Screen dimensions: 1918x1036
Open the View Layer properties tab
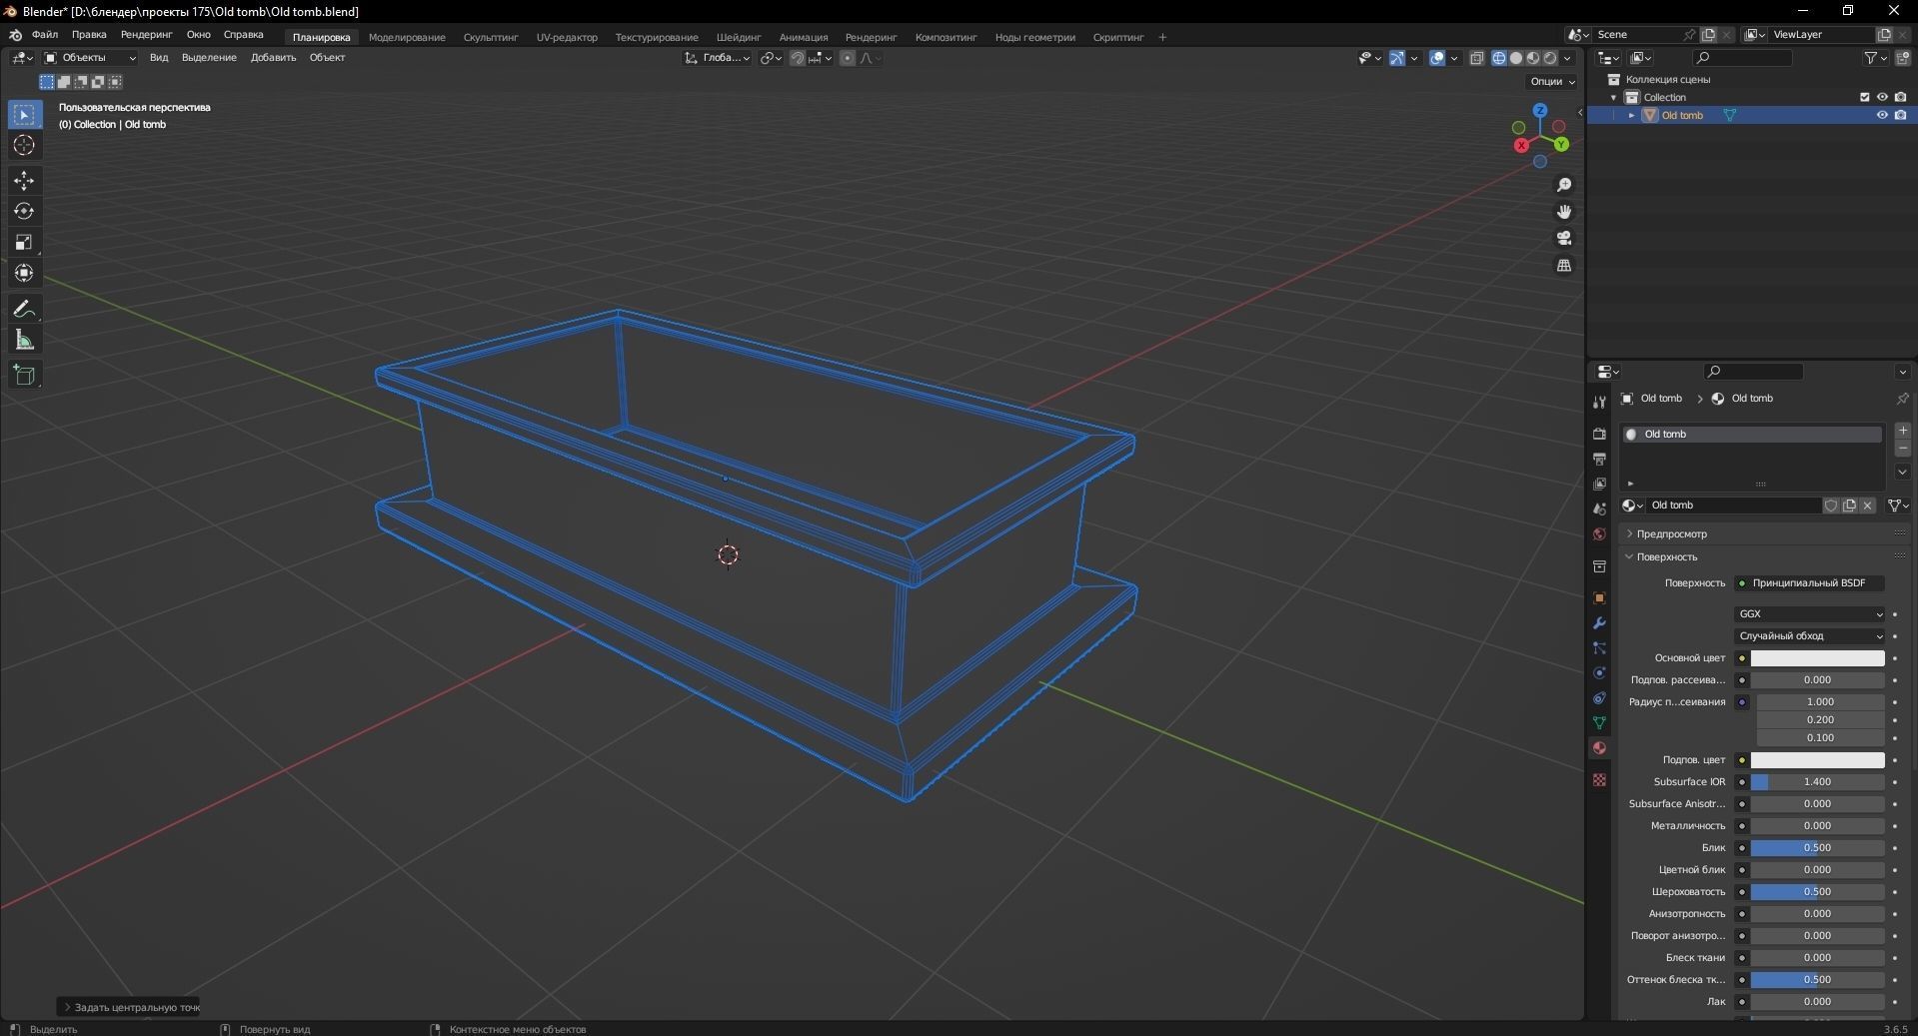pos(1599,484)
